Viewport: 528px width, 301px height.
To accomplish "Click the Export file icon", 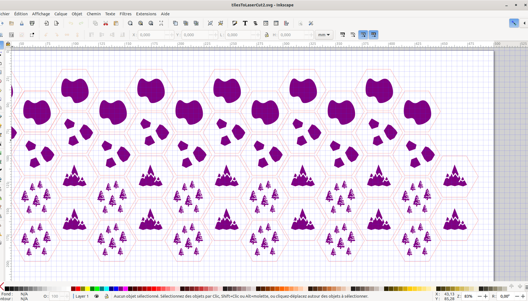I will coord(57,23).
